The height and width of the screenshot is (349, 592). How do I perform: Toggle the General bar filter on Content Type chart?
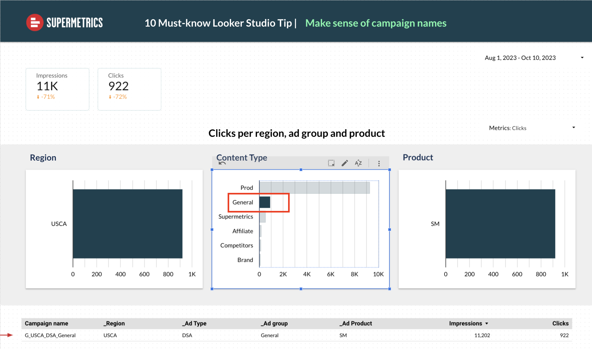coord(265,202)
